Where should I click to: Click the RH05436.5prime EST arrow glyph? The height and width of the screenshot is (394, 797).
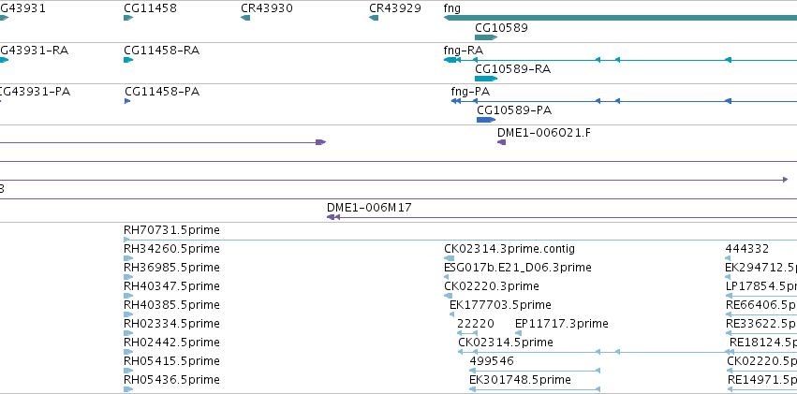click(128, 389)
